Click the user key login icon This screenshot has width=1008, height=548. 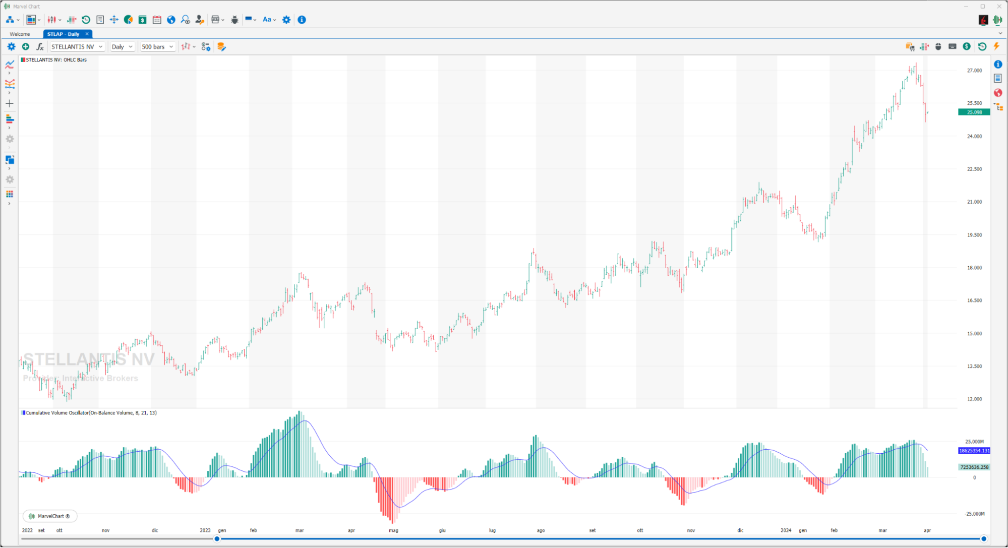pos(200,20)
